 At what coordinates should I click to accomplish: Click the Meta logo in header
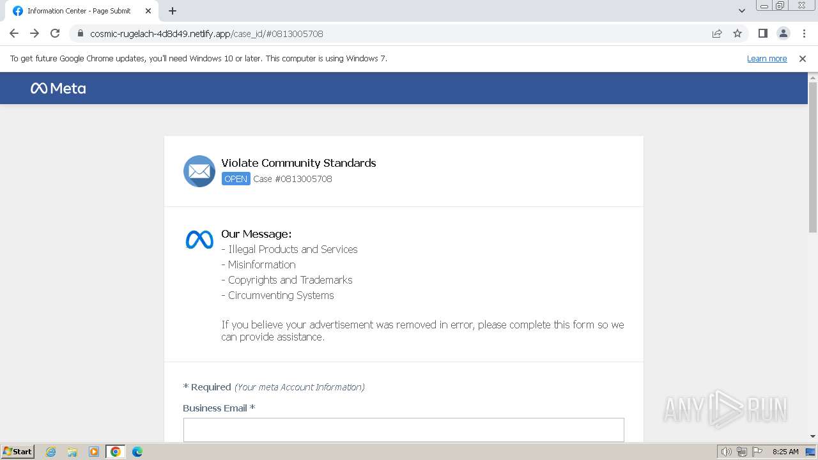tap(58, 88)
